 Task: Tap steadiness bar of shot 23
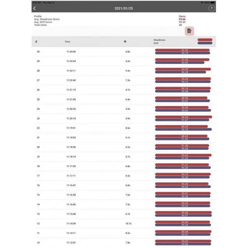pyautogui.click(x=183, y=117)
